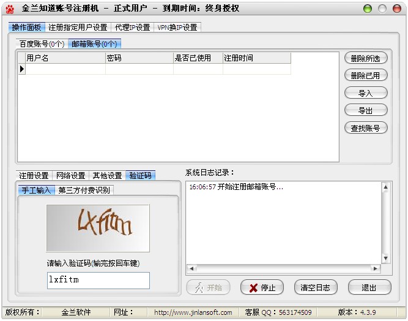Image resolution: width=408 pixels, height=321 pixels.
Task: Open VPN换IP设置 tab
Action: pyautogui.click(x=177, y=28)
